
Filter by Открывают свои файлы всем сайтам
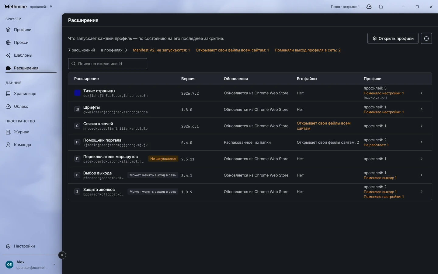pos(232,50)
